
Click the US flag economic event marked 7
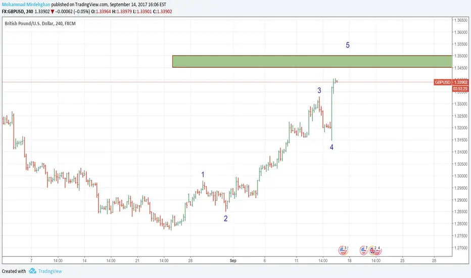click(363, 250)
